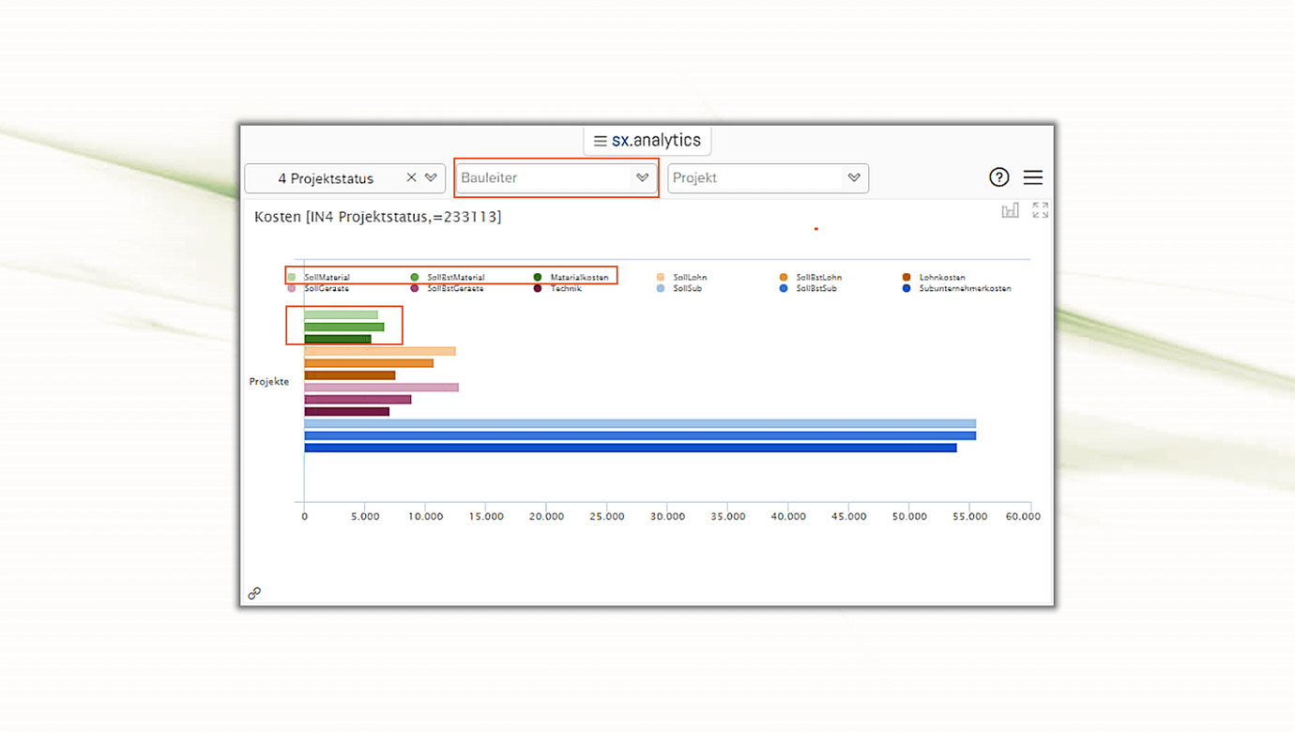Switch chart type with the bar chart icon
Viewport: 1295px width, 732px height.
coord(1010,210)
